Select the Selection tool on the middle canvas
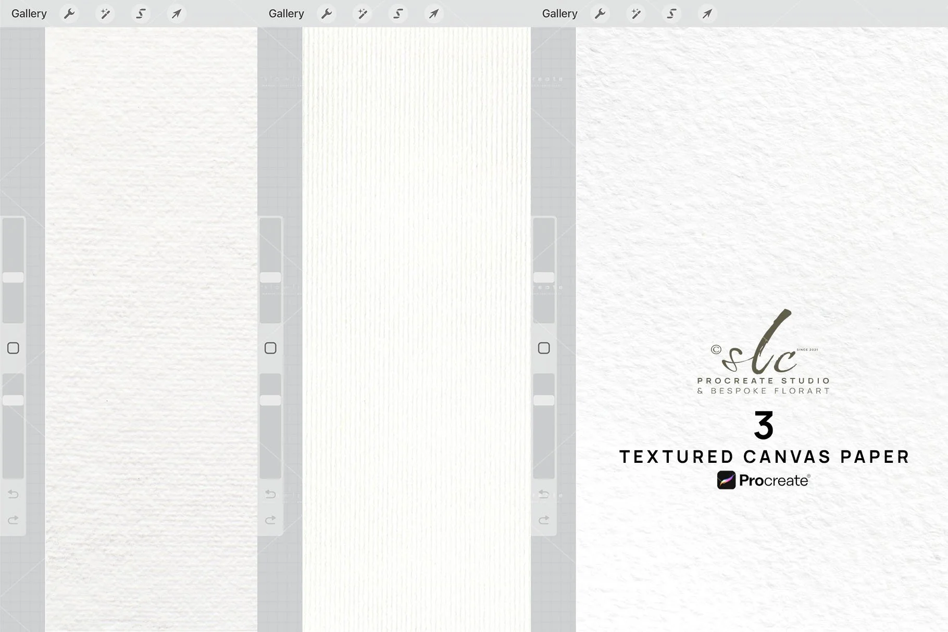948x632 pixels. [398, 14]
